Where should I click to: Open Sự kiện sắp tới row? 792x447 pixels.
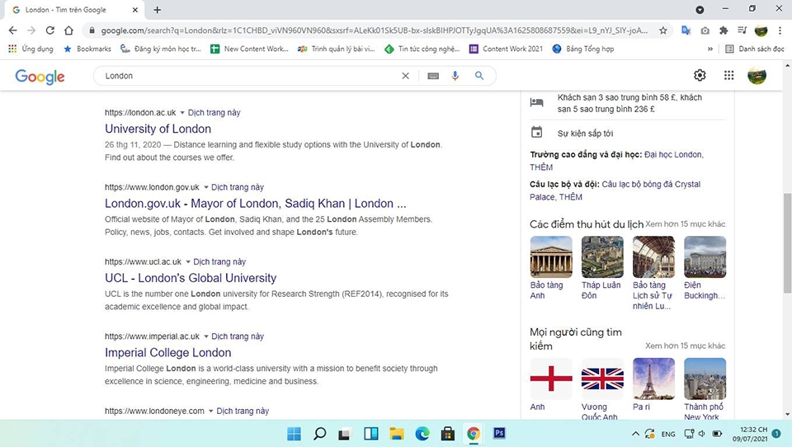coord(628,133)
